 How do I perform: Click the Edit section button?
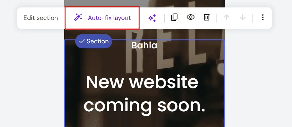point(41,18)
